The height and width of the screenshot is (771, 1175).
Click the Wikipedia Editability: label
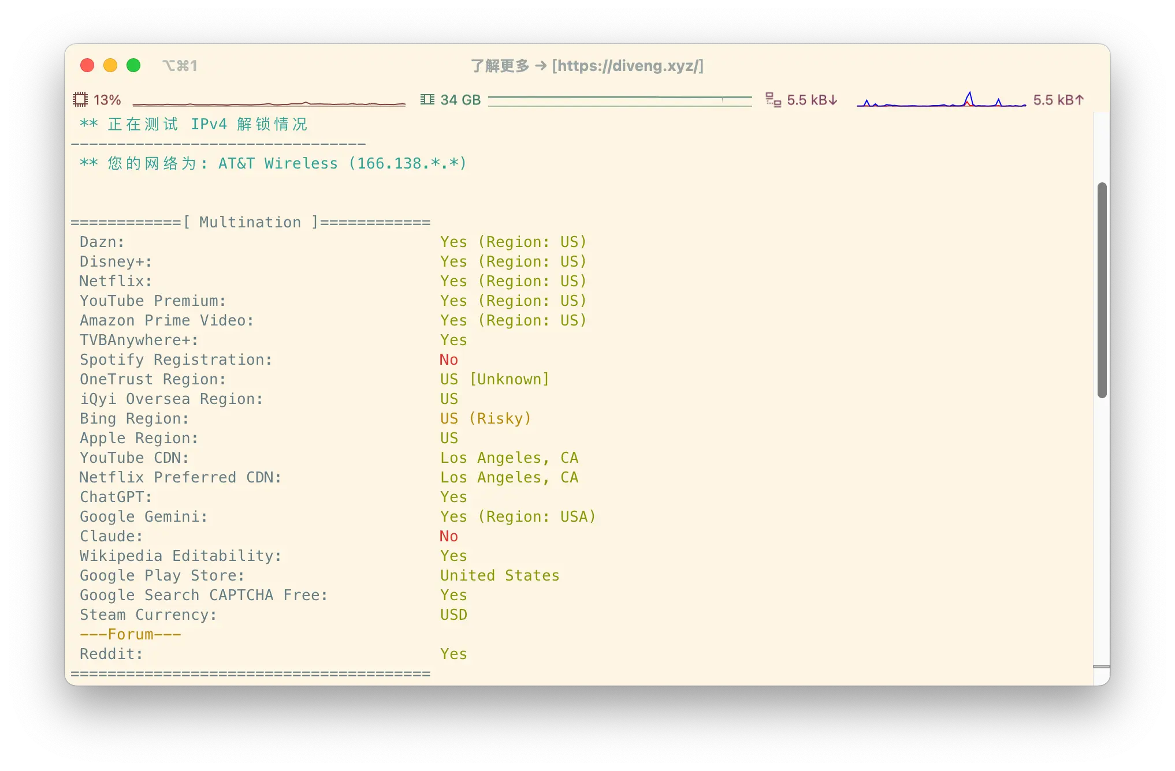(x=181, y=556)
